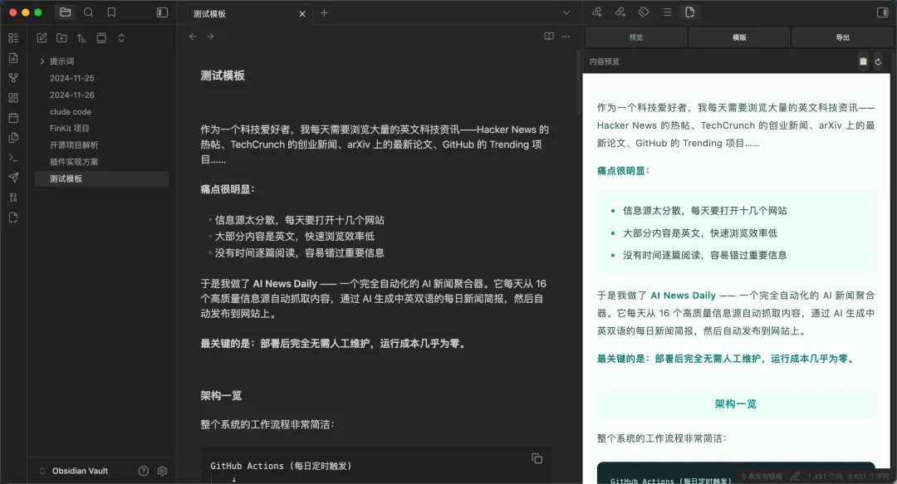Click the 内容预览 label
Viewport: 897px width, 484px height.
(605, 61)
